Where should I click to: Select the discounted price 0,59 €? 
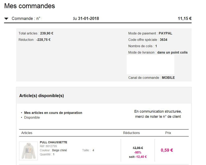click(x=167, y=150)
